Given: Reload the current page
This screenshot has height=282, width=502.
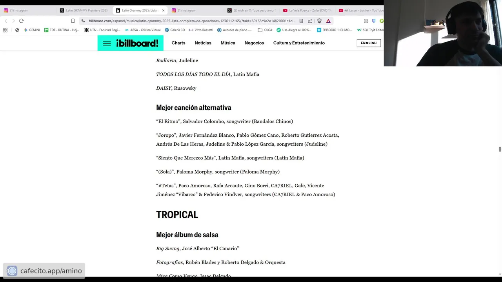Looking at the screenshot, I should [x=21, y=21].
